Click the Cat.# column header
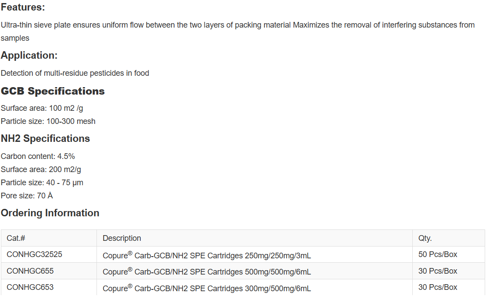This screenshot has height=296, width=486. 16,238
